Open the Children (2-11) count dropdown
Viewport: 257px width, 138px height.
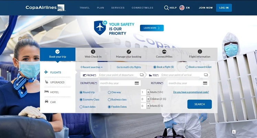point(148,99)
